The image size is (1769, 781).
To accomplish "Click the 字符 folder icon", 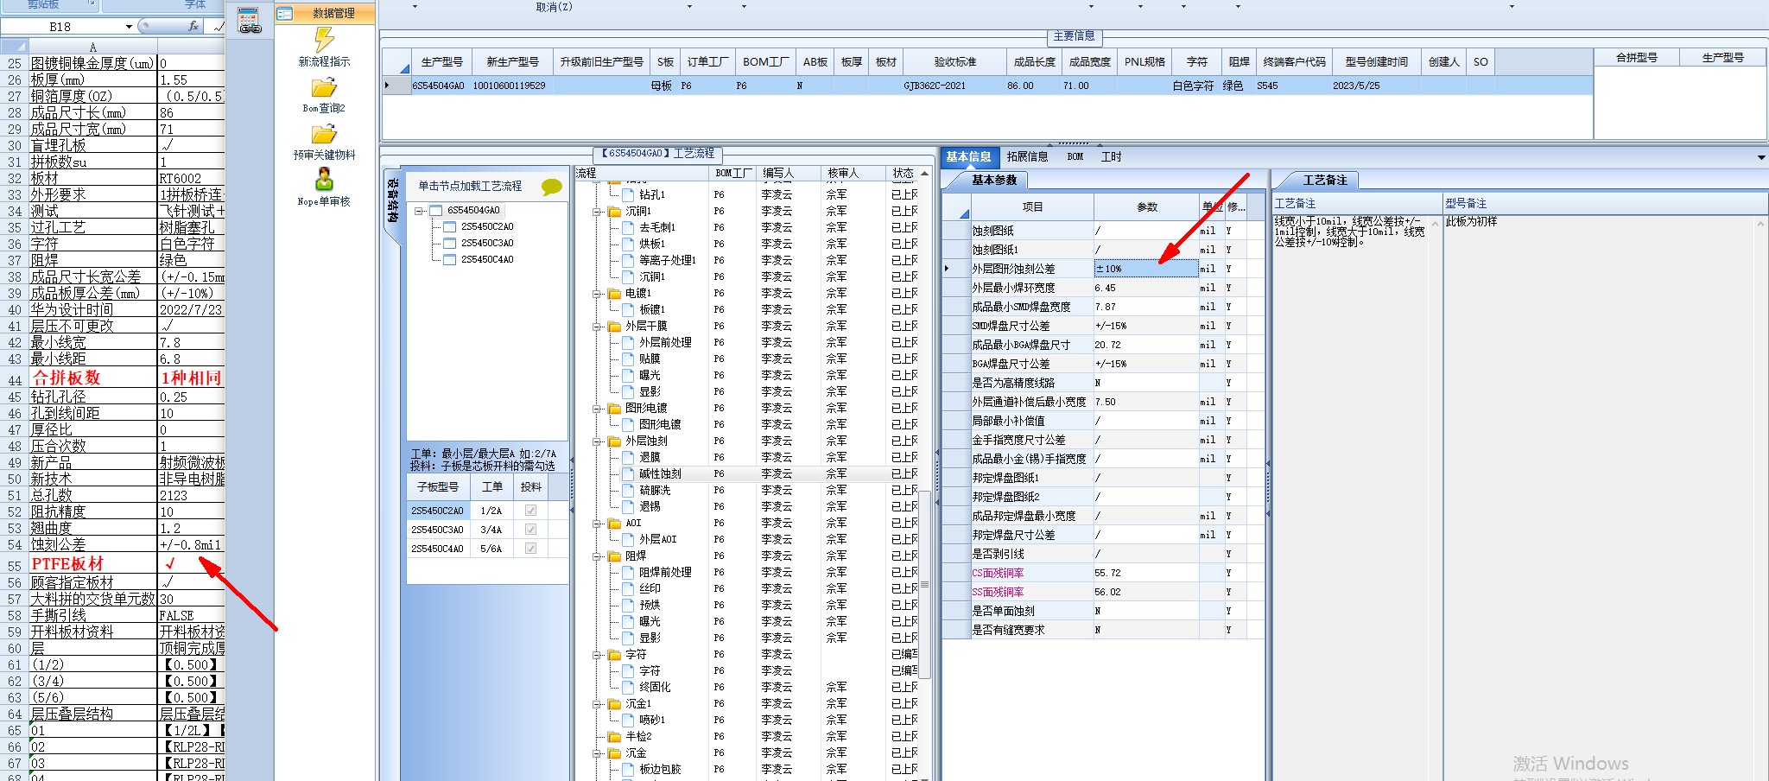I will (614, 655).
